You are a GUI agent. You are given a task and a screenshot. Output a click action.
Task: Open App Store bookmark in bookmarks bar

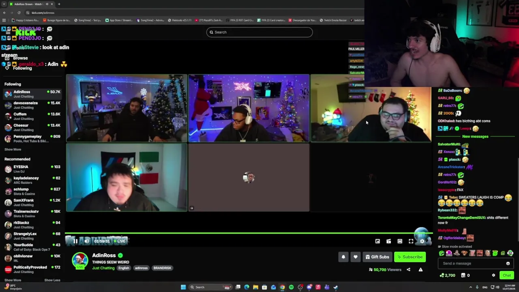click(x=119, y=20)
